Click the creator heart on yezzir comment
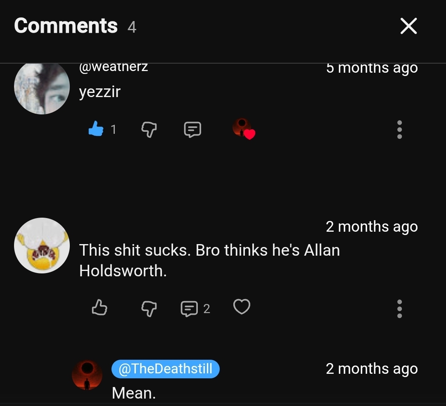The image size is (446, 406). (x=244, y=129)
